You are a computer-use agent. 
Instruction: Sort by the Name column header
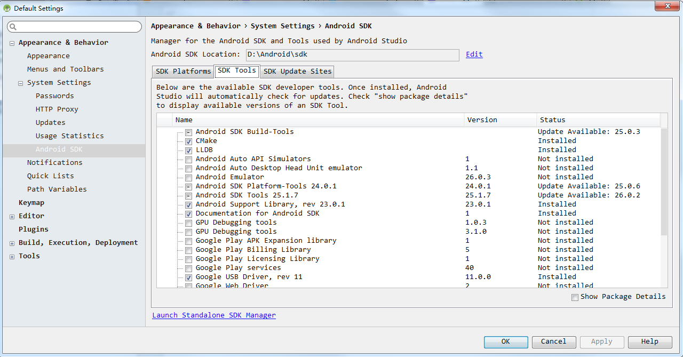[318, 120]
